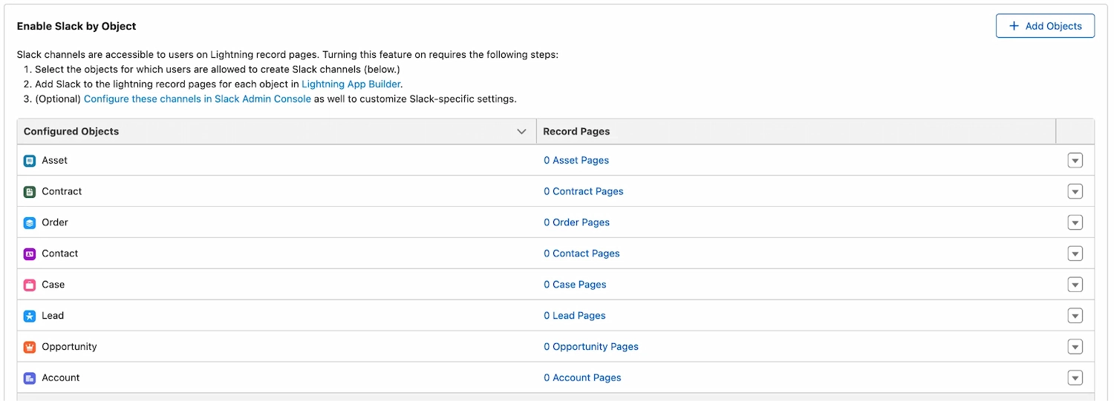1114x401 pixels.
Task: Open the 0 Opportunity Pages link
Action: [x=591, y=347]
